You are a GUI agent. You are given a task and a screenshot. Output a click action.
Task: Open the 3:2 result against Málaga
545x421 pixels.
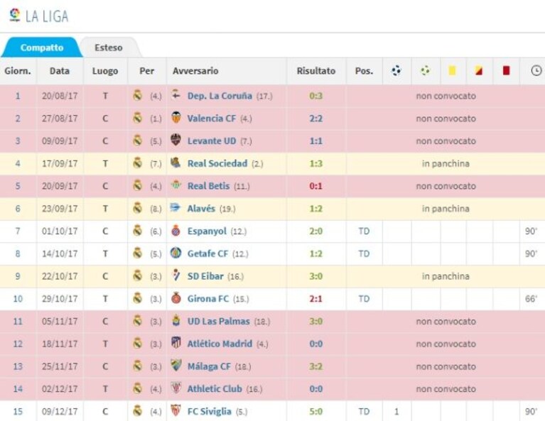316,366
